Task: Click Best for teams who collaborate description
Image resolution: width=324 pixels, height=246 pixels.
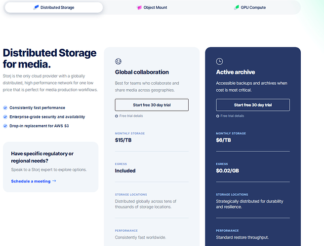Action: tap(147, 87)
